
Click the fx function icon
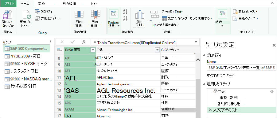pyautogui.click(x=84, y=42)
